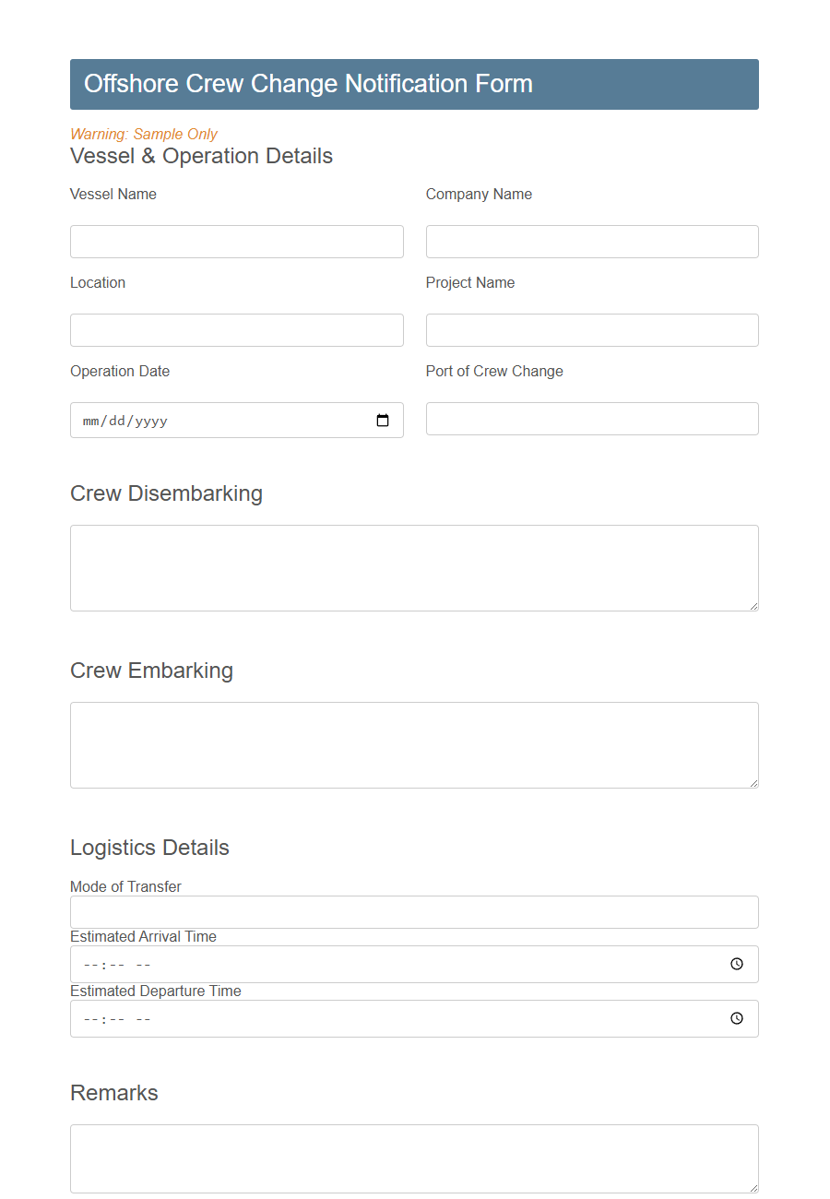This screenshot has width=830, height=1199.
Task: Click the Port of Crew Change field
Action: pos(591,418)
